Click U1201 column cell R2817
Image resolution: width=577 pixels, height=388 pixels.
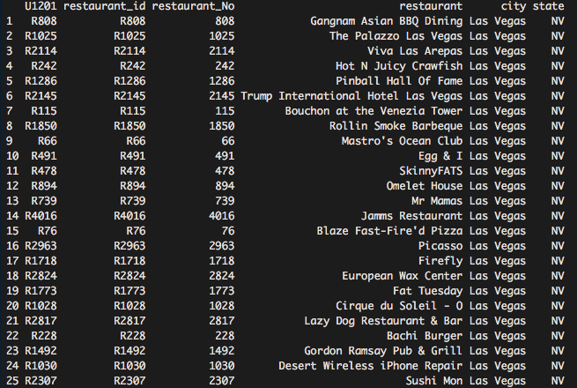point(41,321)
